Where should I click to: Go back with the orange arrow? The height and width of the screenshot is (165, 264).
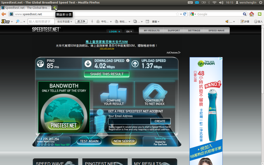4,14
